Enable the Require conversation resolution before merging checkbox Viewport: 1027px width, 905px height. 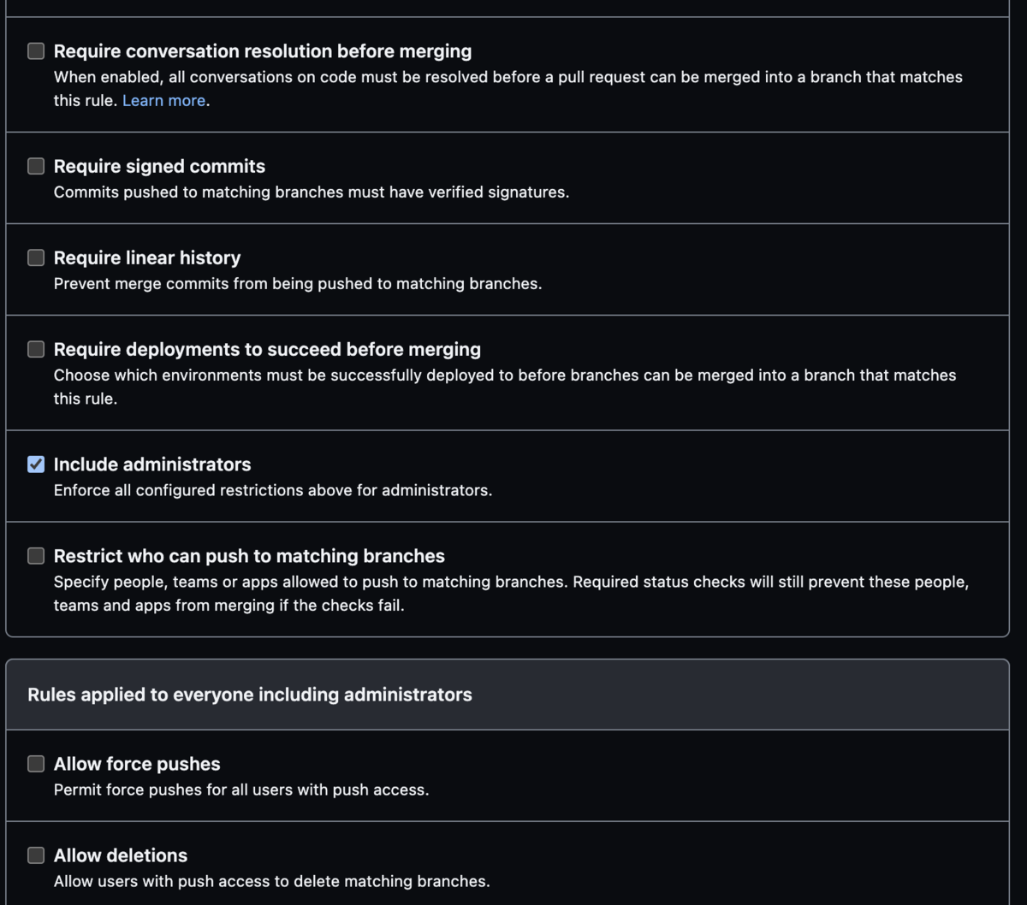pos(36,51)
